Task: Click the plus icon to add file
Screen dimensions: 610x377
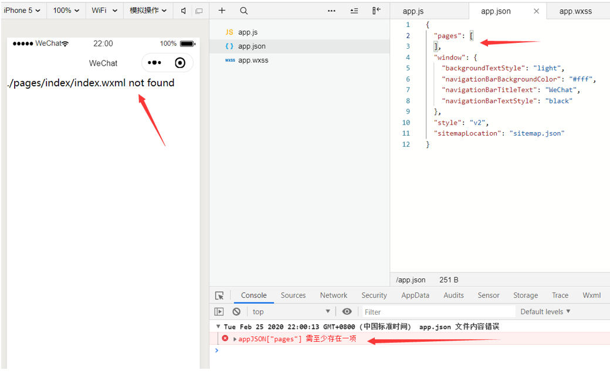Action: coord(222,11)
